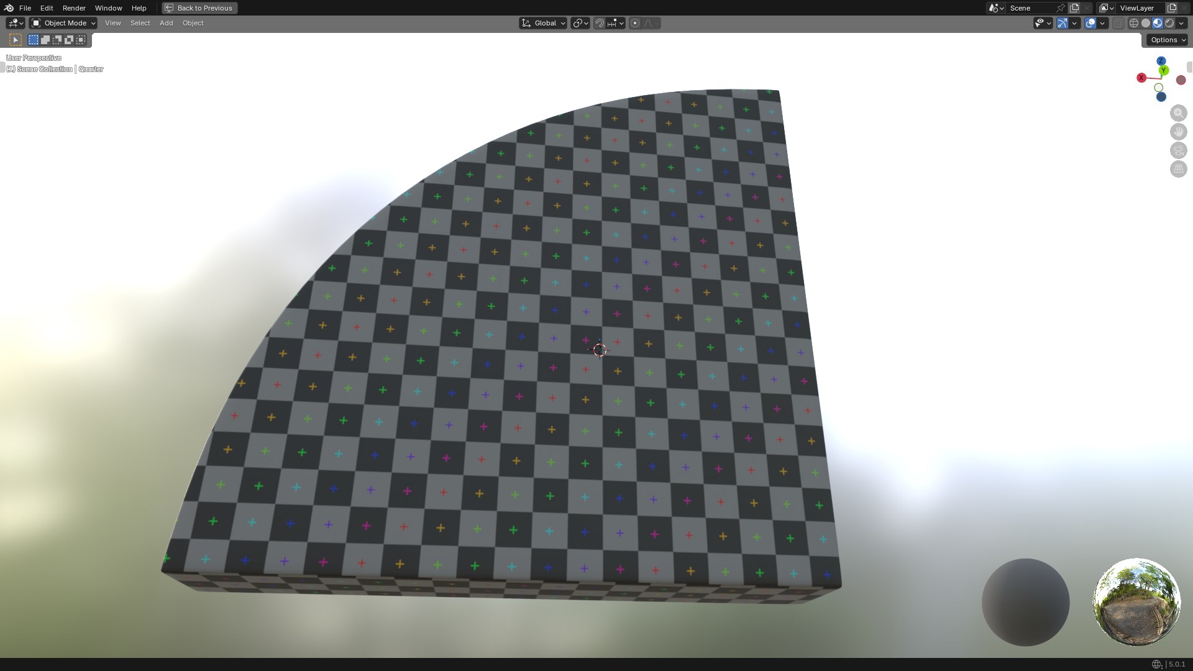
Task: Click the pan view hand icon
Action: [x=1179, y=132]
